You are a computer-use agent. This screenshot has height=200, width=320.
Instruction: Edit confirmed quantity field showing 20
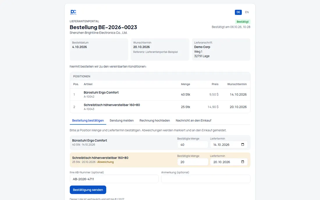tap(193, 162)
